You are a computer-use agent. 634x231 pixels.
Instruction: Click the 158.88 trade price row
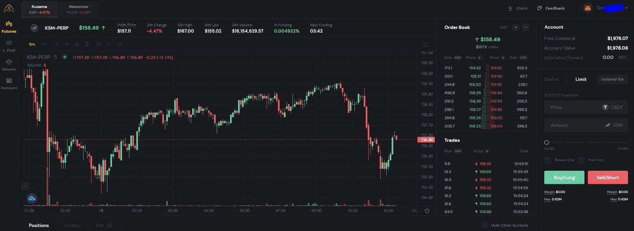(486, 211)
